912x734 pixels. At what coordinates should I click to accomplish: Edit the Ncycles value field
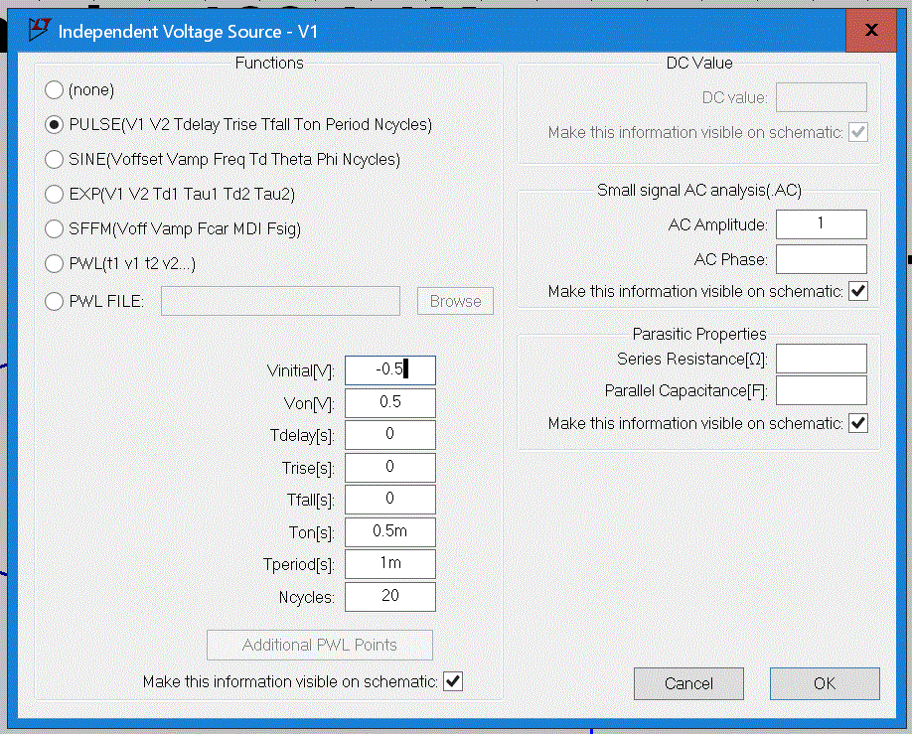389,596
